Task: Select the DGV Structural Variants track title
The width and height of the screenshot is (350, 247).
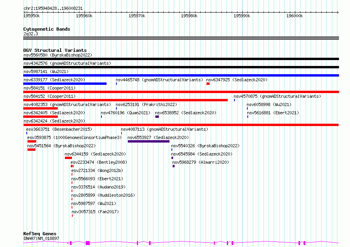Action: 55,50
